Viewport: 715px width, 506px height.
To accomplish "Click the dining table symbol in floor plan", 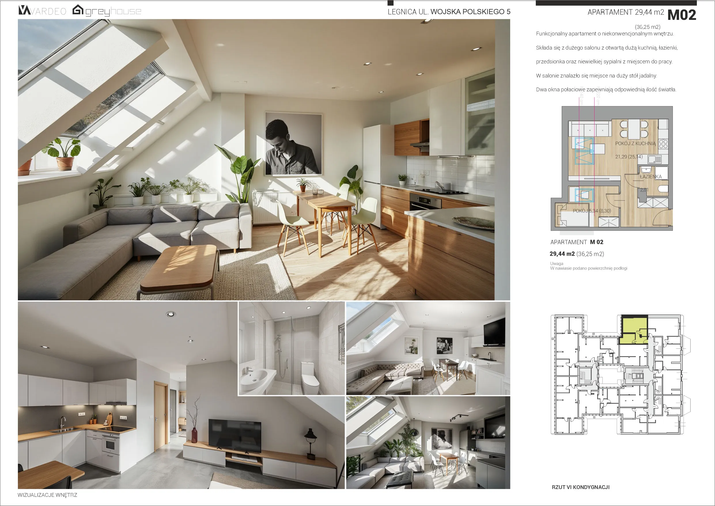I will click(x=634, y=129).
